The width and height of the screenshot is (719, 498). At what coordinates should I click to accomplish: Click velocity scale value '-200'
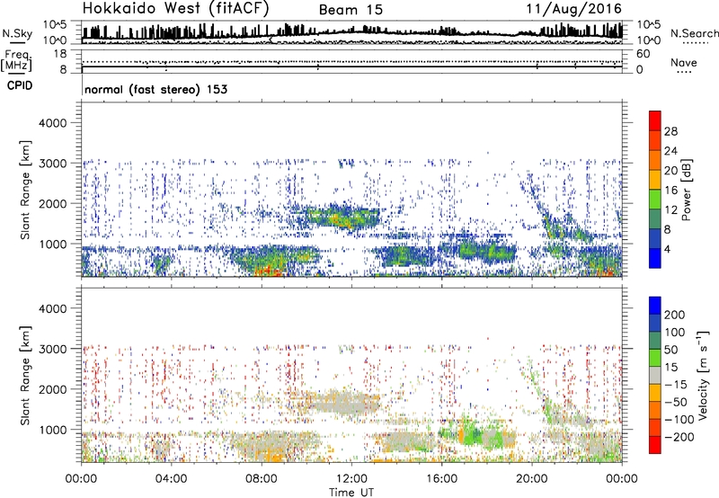pyautogui.click(x=679, y=437)
